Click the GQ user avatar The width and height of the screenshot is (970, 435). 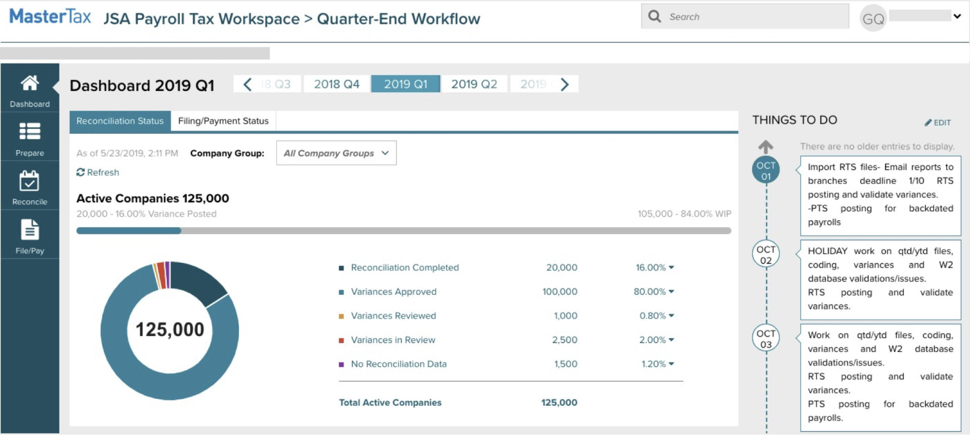(873, 18)
